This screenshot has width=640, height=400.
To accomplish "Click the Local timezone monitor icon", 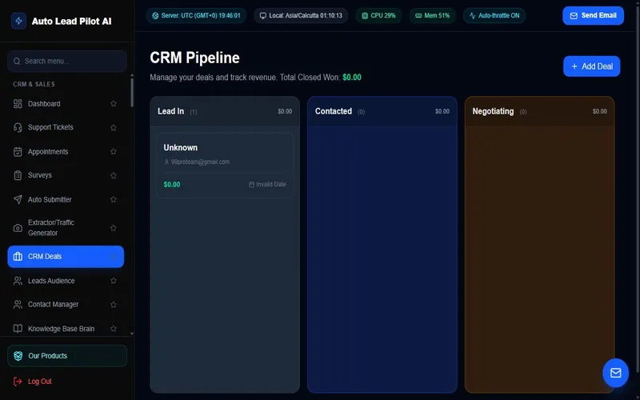I will pos(263,15).
